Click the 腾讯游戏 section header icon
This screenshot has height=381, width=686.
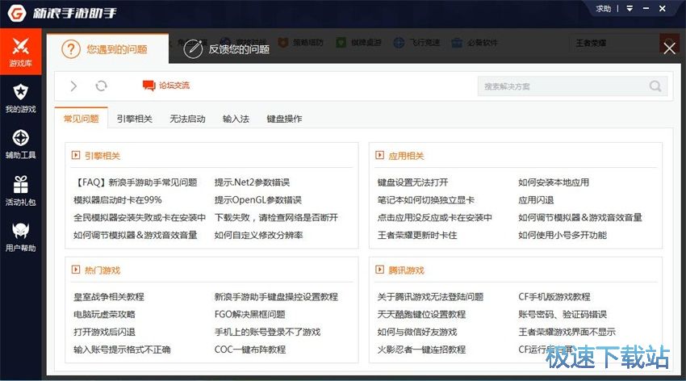coord(380,270)
